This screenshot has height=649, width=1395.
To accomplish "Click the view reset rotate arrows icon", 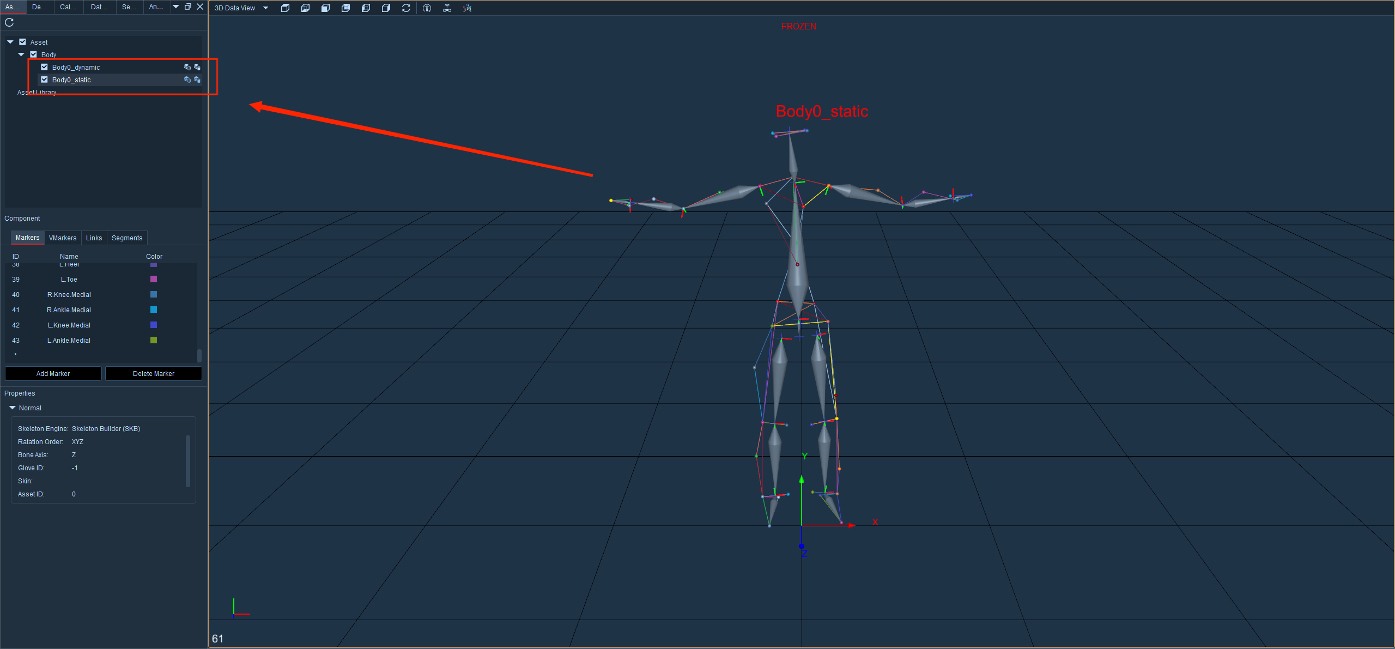I will pos(406,8).
